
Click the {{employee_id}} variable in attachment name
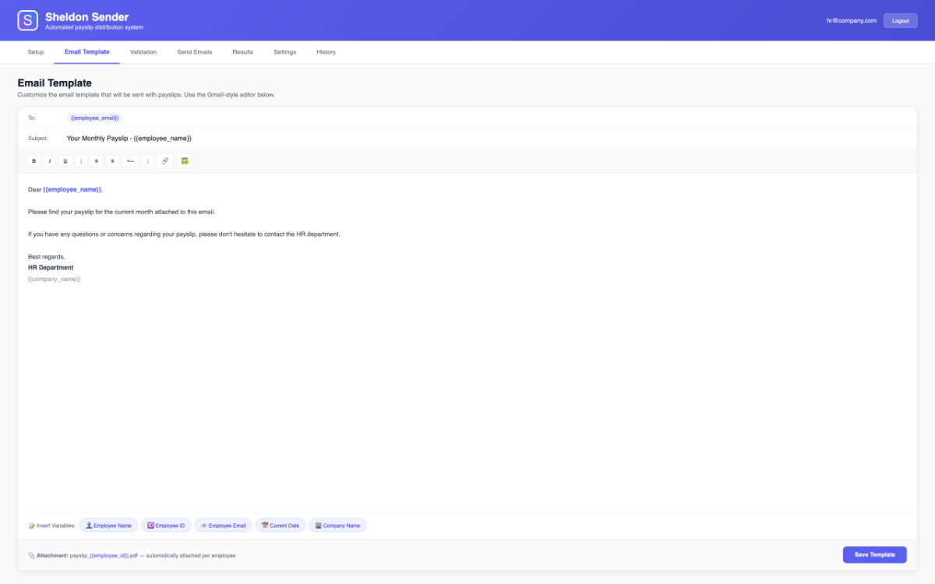(x=109, y=556)
